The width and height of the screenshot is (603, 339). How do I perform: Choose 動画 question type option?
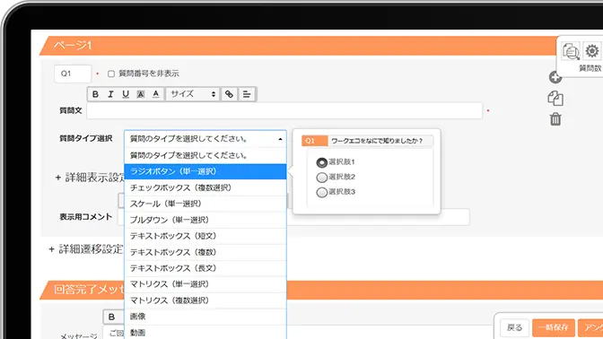205,332
